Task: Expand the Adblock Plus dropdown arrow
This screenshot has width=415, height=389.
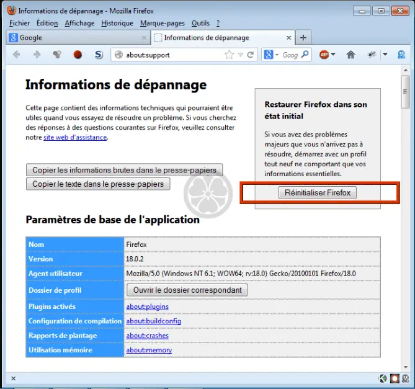Action: [333, 55]
